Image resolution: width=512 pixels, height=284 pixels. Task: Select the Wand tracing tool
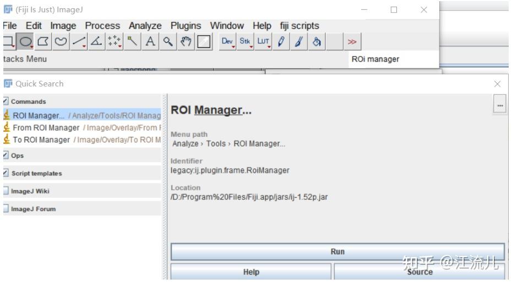[x=132, y=42]
